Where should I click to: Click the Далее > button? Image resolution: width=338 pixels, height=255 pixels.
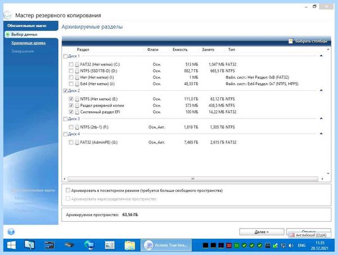pos(262,232)
